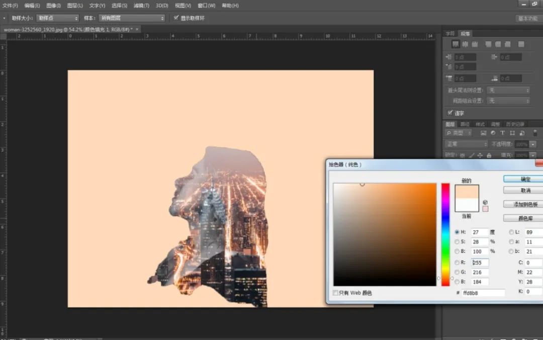Click the 添加到色板 button
The height and width of the screenshot is (340, 543).
[x=523, y=204]
